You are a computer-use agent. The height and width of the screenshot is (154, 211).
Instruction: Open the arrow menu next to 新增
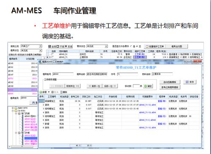click(x=49, y=92)
